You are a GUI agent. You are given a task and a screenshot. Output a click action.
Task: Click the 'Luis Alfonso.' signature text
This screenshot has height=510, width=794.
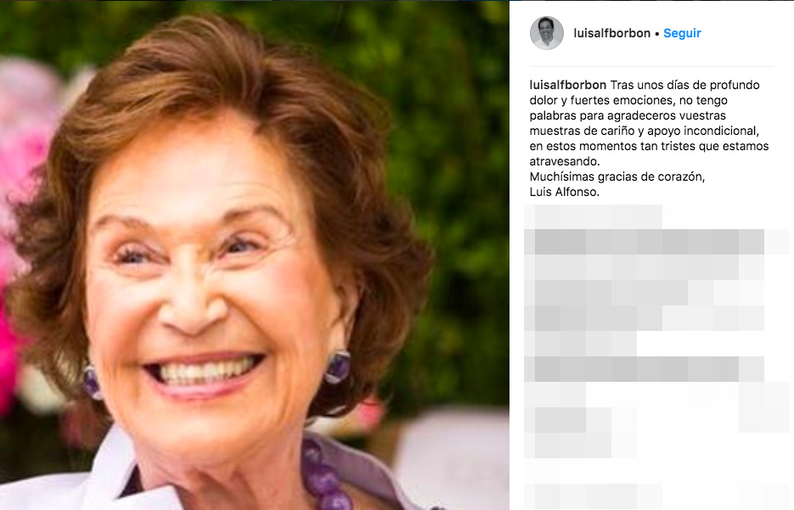click(x=564, y=193)
